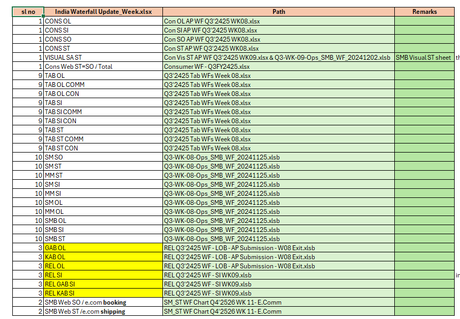This screenshot has height=319, width=460.
Task: Select the "TAB OL COMM" cell
Action: 103,84
